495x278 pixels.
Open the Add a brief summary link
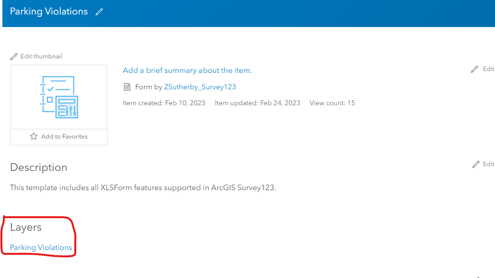click(x=187, y=70)
